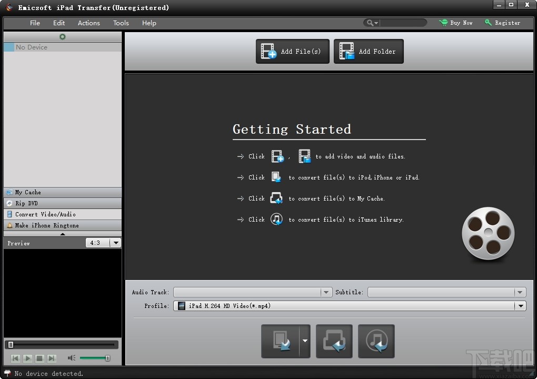The image size is (537, 379).
Task: Stop the preview playback
Action: [39, 358]
